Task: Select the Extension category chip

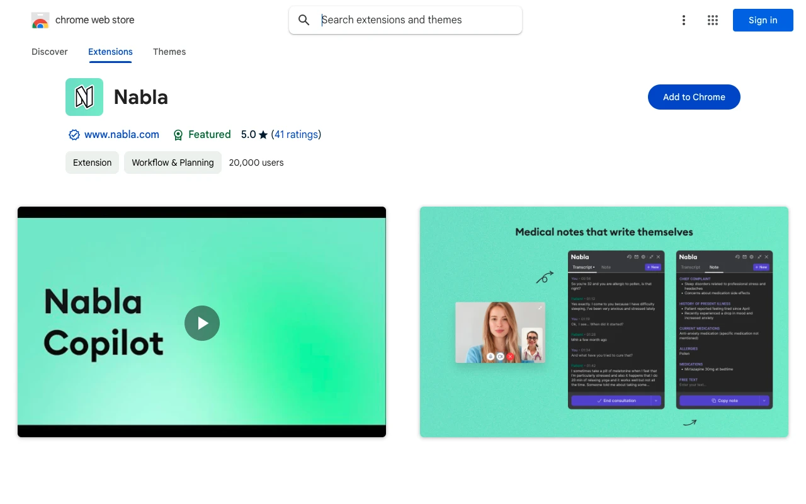Action: click(92, 163)
